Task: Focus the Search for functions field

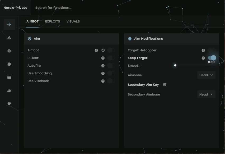Action: coord(53,8)
